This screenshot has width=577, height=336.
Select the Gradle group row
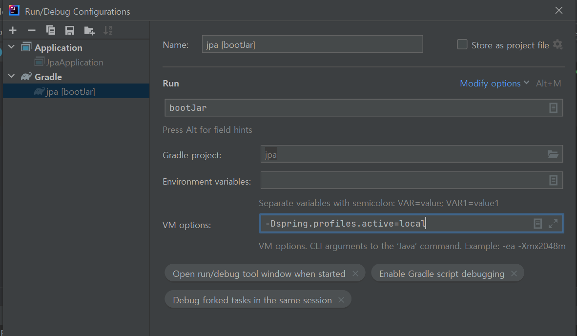76,77
